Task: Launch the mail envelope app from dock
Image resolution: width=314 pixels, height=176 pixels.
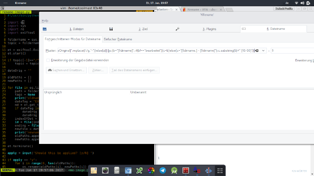Action: click(x=94, y=171)
